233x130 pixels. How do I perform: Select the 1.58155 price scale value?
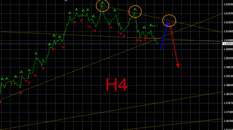pos(228,94)
